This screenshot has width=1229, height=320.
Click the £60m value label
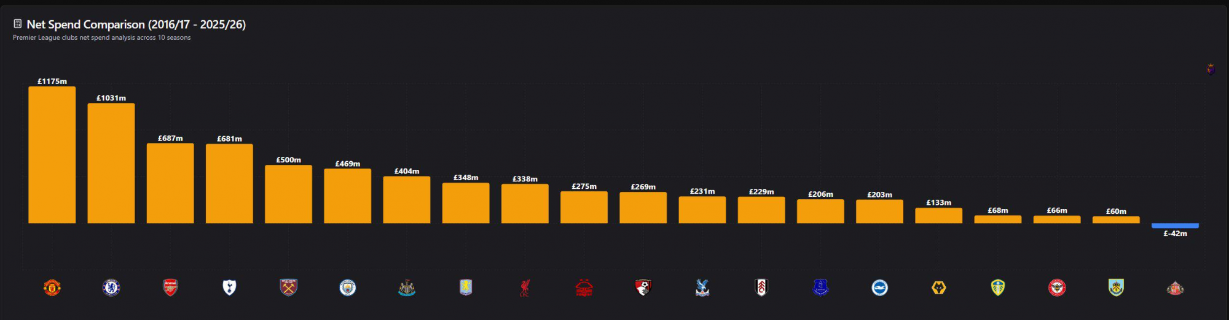coord(1116,211)
